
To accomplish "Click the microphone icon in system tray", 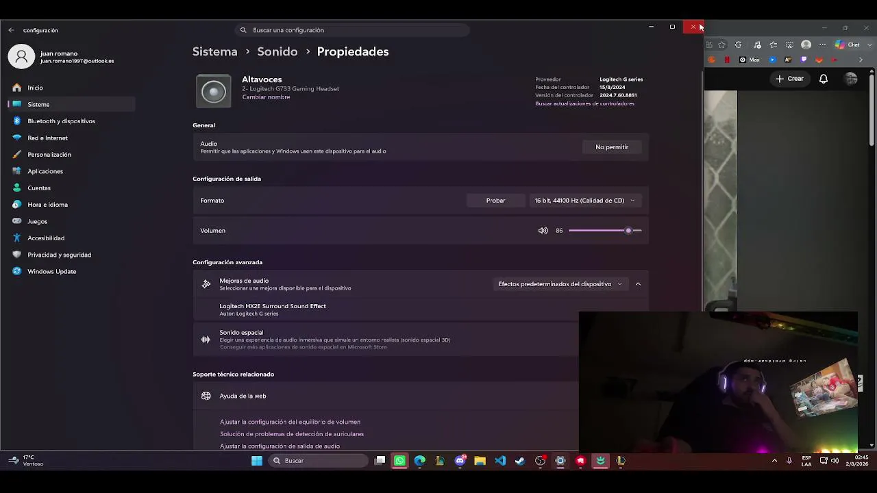I will [789, 461].
